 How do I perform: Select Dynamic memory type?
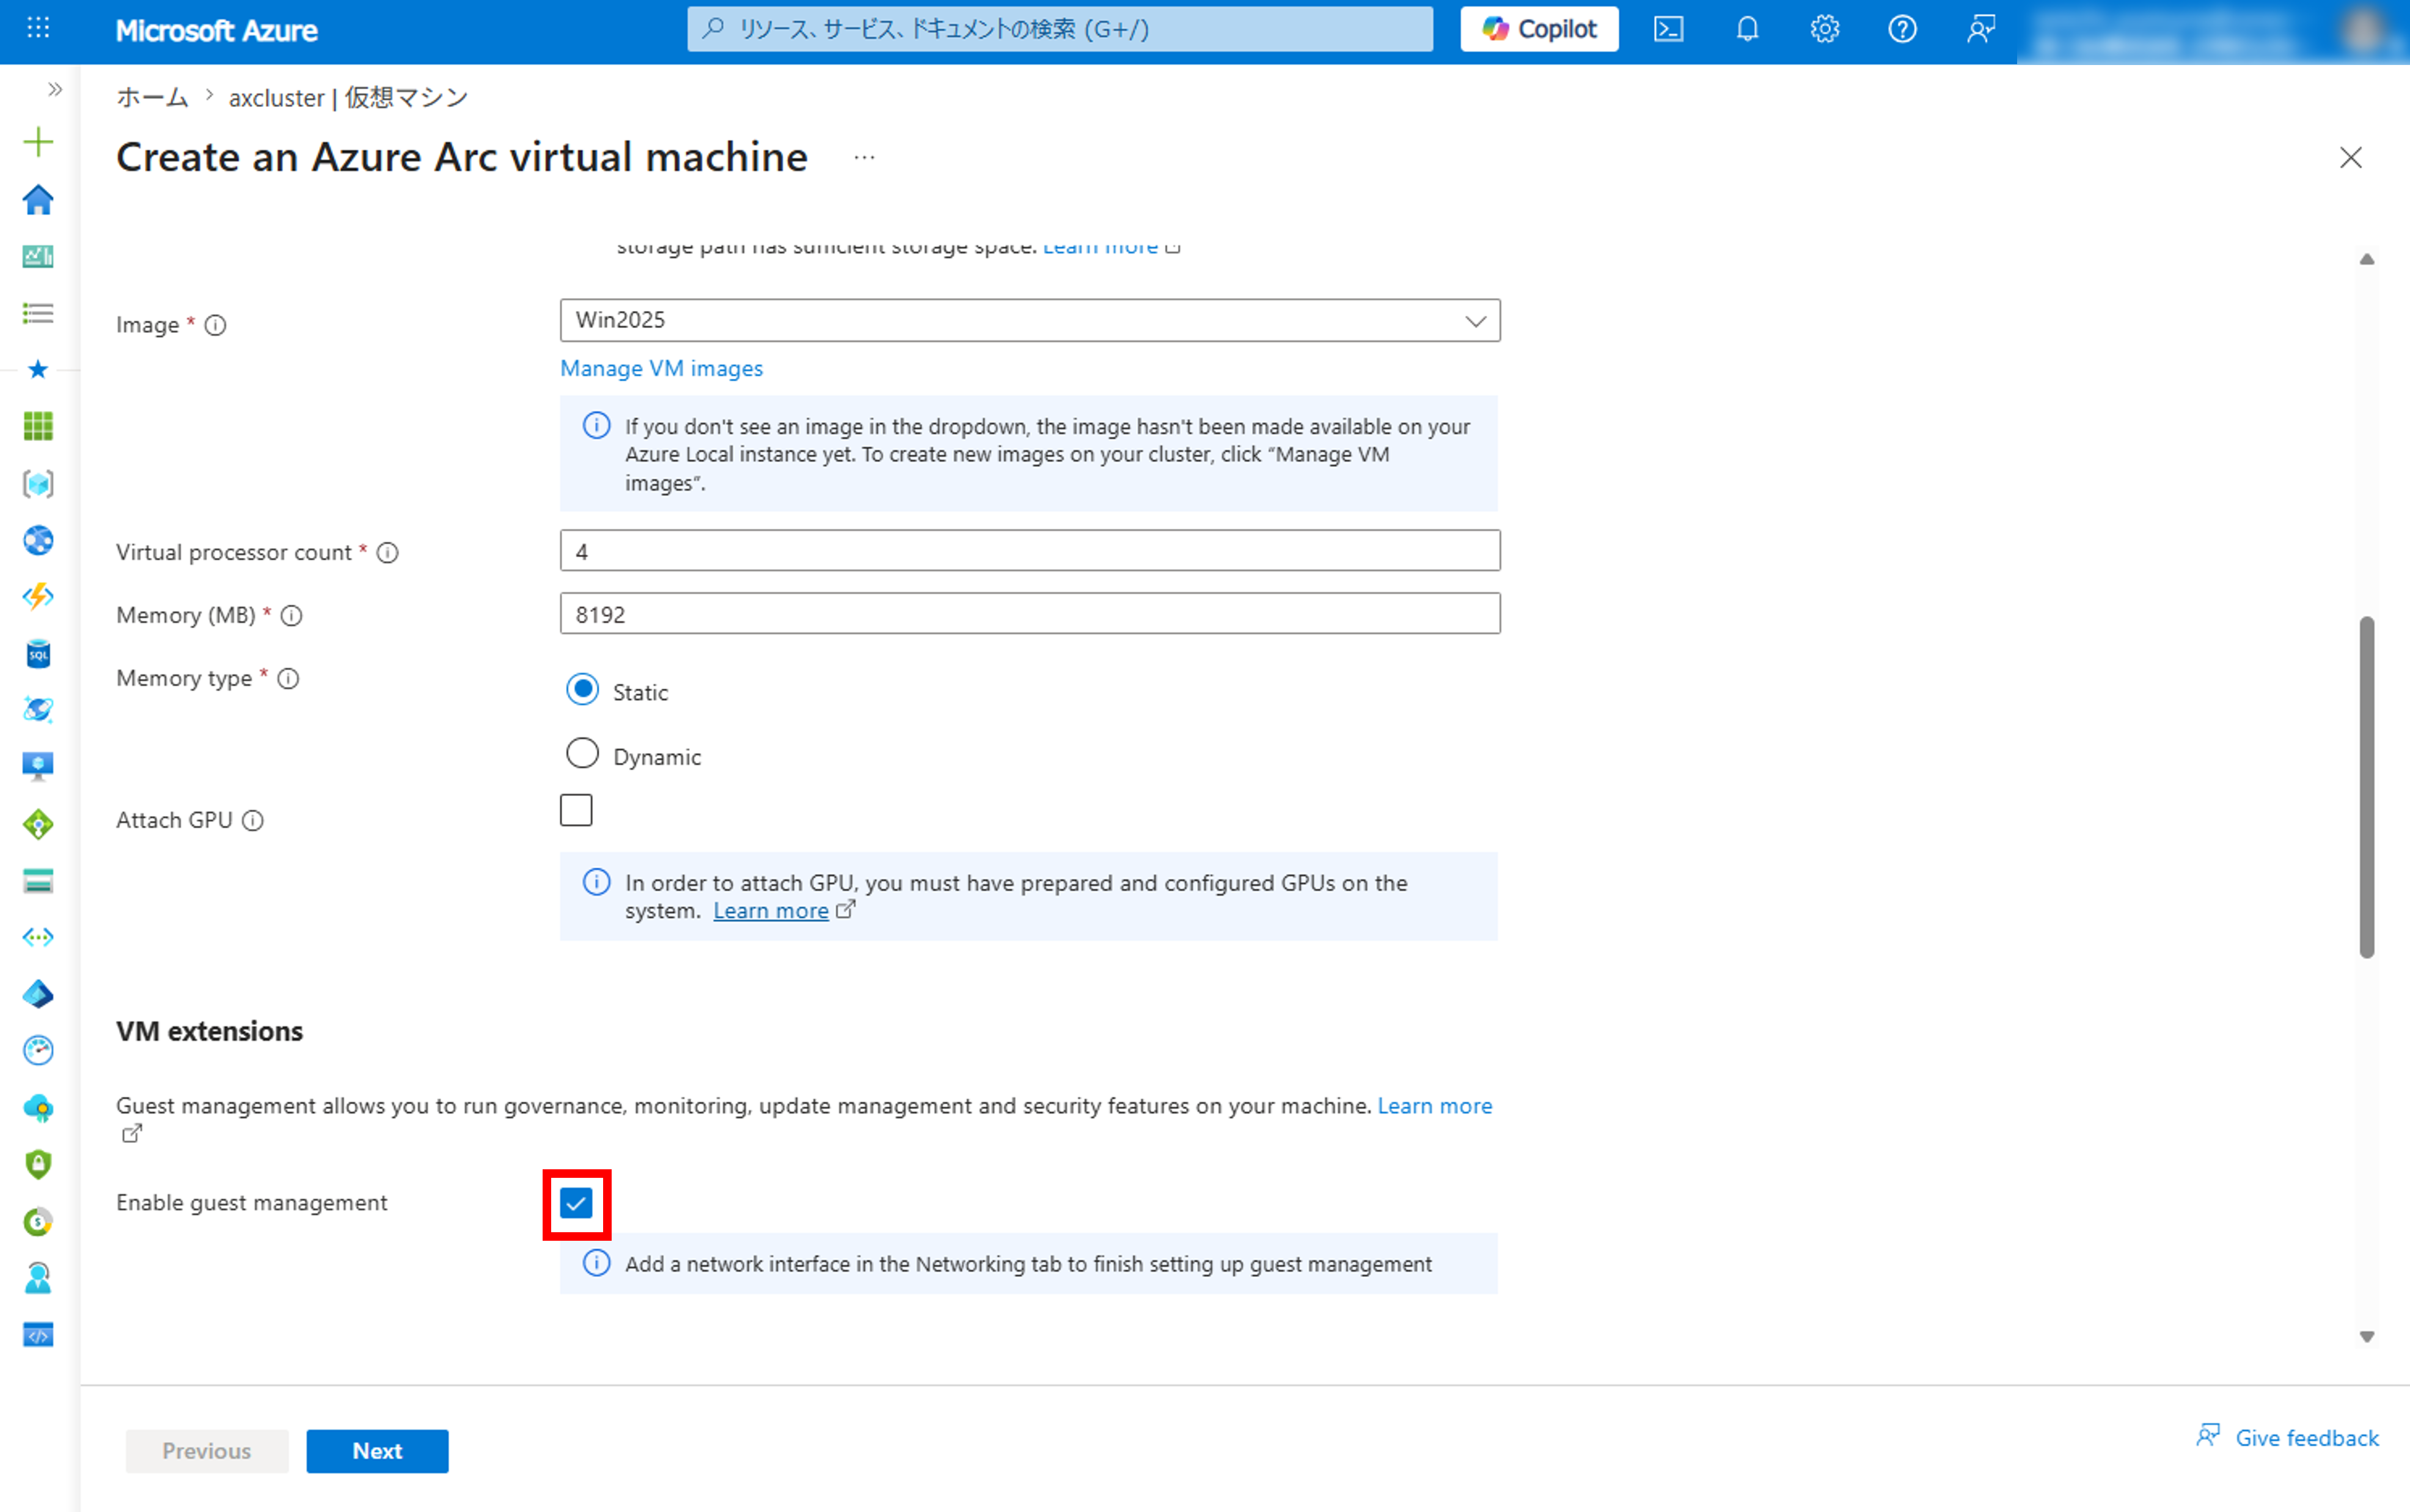(582, 754)
